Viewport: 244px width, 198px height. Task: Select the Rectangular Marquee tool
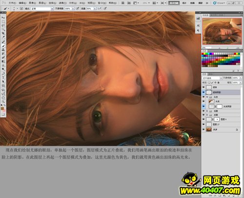tap(3, 22)
